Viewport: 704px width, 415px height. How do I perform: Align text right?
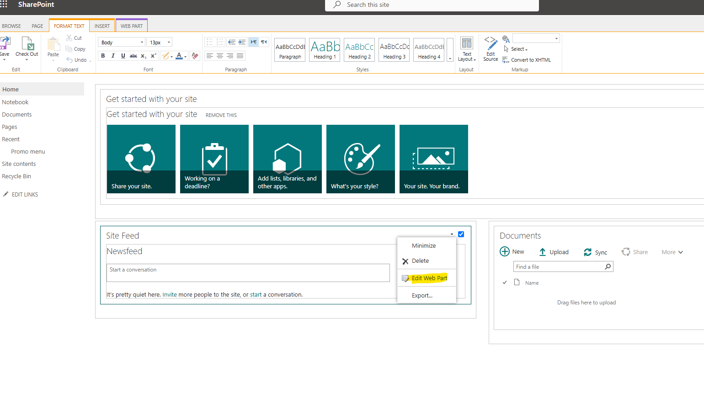point(230,56)
